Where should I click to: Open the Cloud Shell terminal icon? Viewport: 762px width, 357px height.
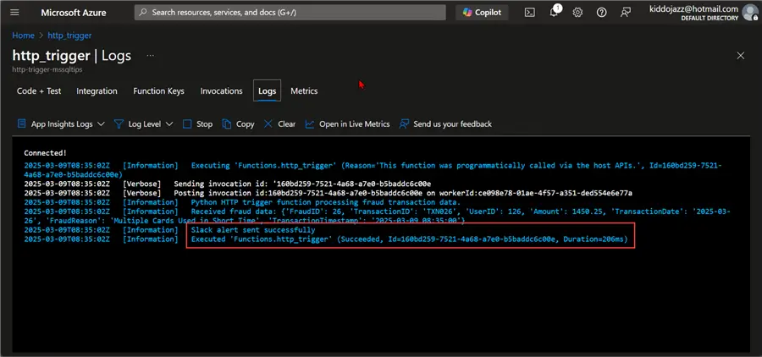click(530, 13)
